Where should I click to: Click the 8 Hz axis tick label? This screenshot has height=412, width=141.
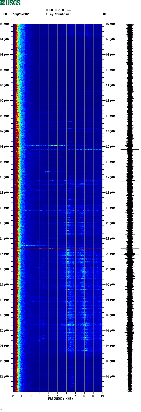tap(84, 396)
